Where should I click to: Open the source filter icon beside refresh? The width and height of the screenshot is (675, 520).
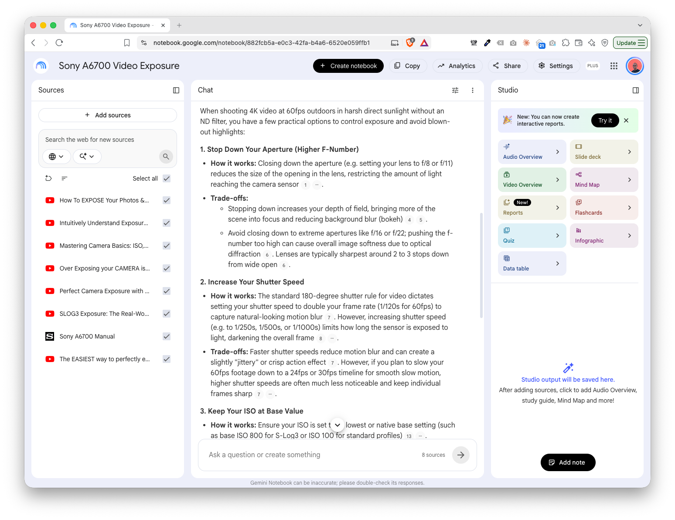point(65,178)
